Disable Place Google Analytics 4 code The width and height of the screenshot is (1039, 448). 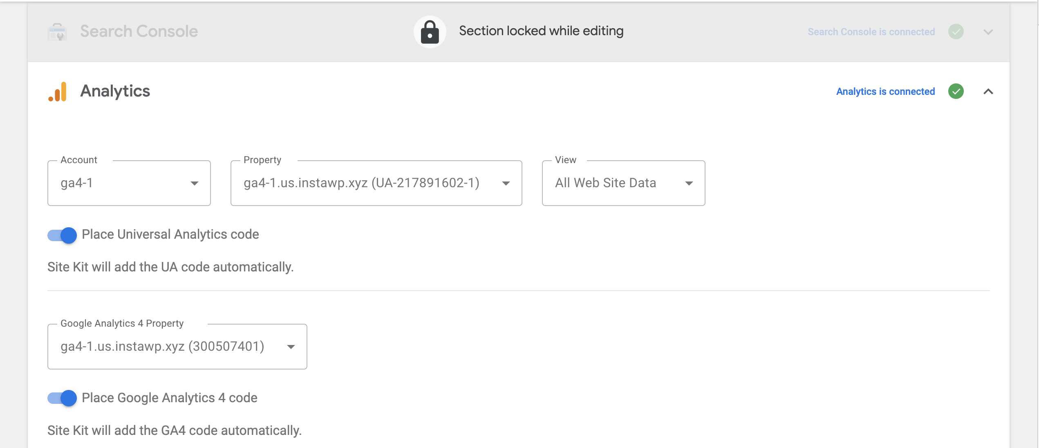point(62,398)
